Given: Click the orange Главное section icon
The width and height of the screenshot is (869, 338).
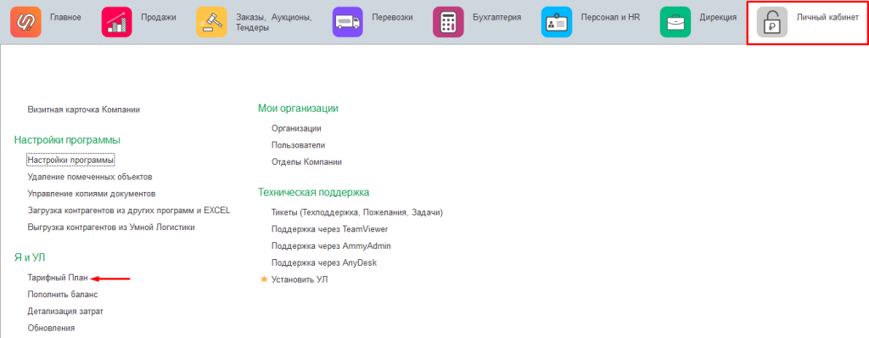Looking at the screenshot, I should point(25,22).
